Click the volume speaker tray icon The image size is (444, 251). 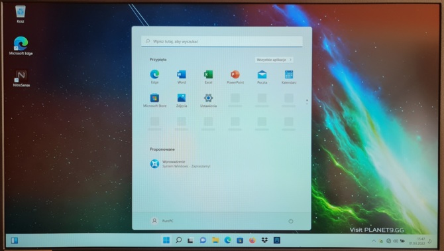point(396,241)
